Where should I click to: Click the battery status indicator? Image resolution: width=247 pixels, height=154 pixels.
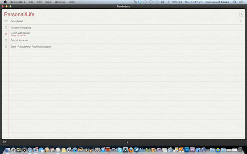point(177,2)
